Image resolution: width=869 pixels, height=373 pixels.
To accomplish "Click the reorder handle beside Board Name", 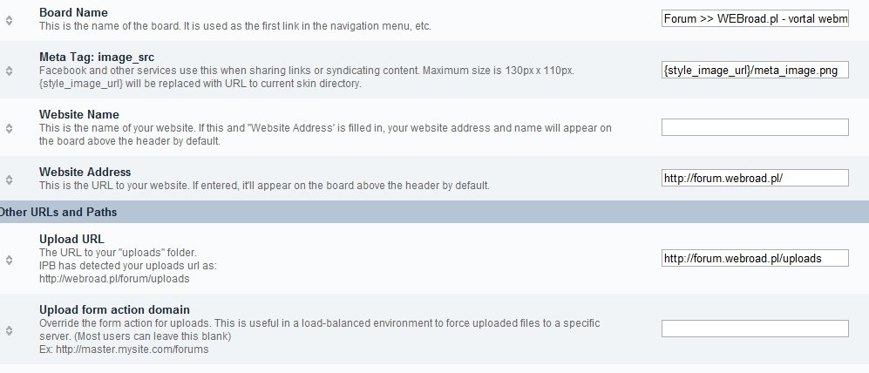I will [9, 19].
